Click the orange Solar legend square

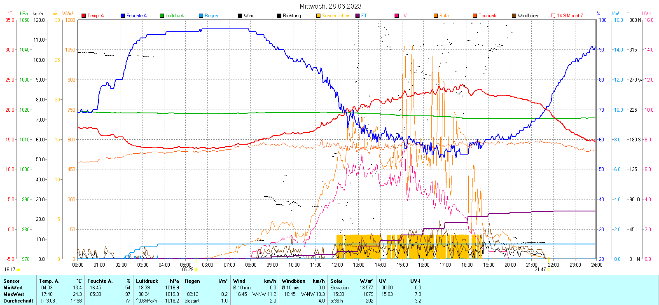click(x=436, y=16)
